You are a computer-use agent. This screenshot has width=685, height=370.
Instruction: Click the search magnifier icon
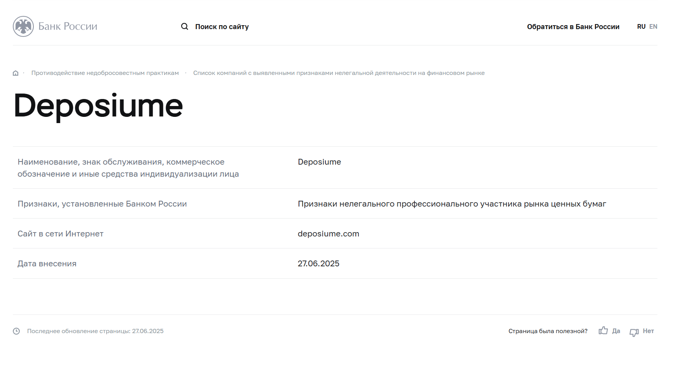[185, 26]
